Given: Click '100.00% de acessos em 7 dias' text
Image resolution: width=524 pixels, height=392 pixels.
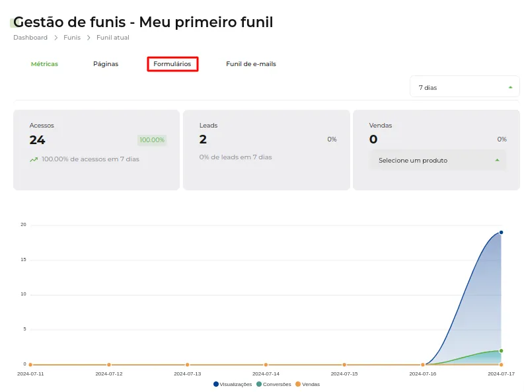Looking at the screenshot, I should coord(91,159).
